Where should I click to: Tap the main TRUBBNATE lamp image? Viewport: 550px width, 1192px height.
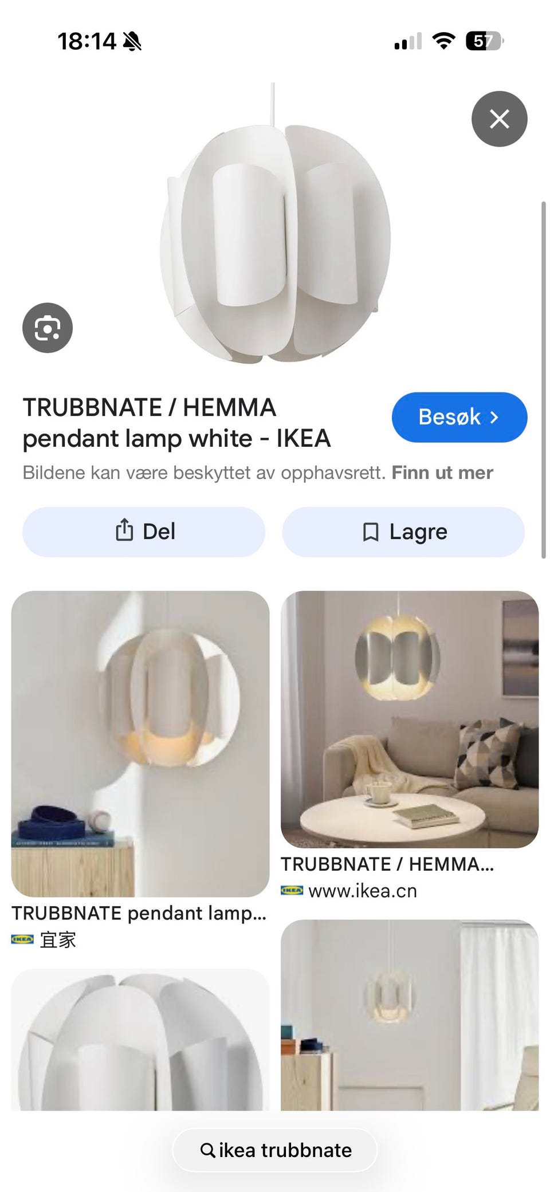tap(275, 223)
